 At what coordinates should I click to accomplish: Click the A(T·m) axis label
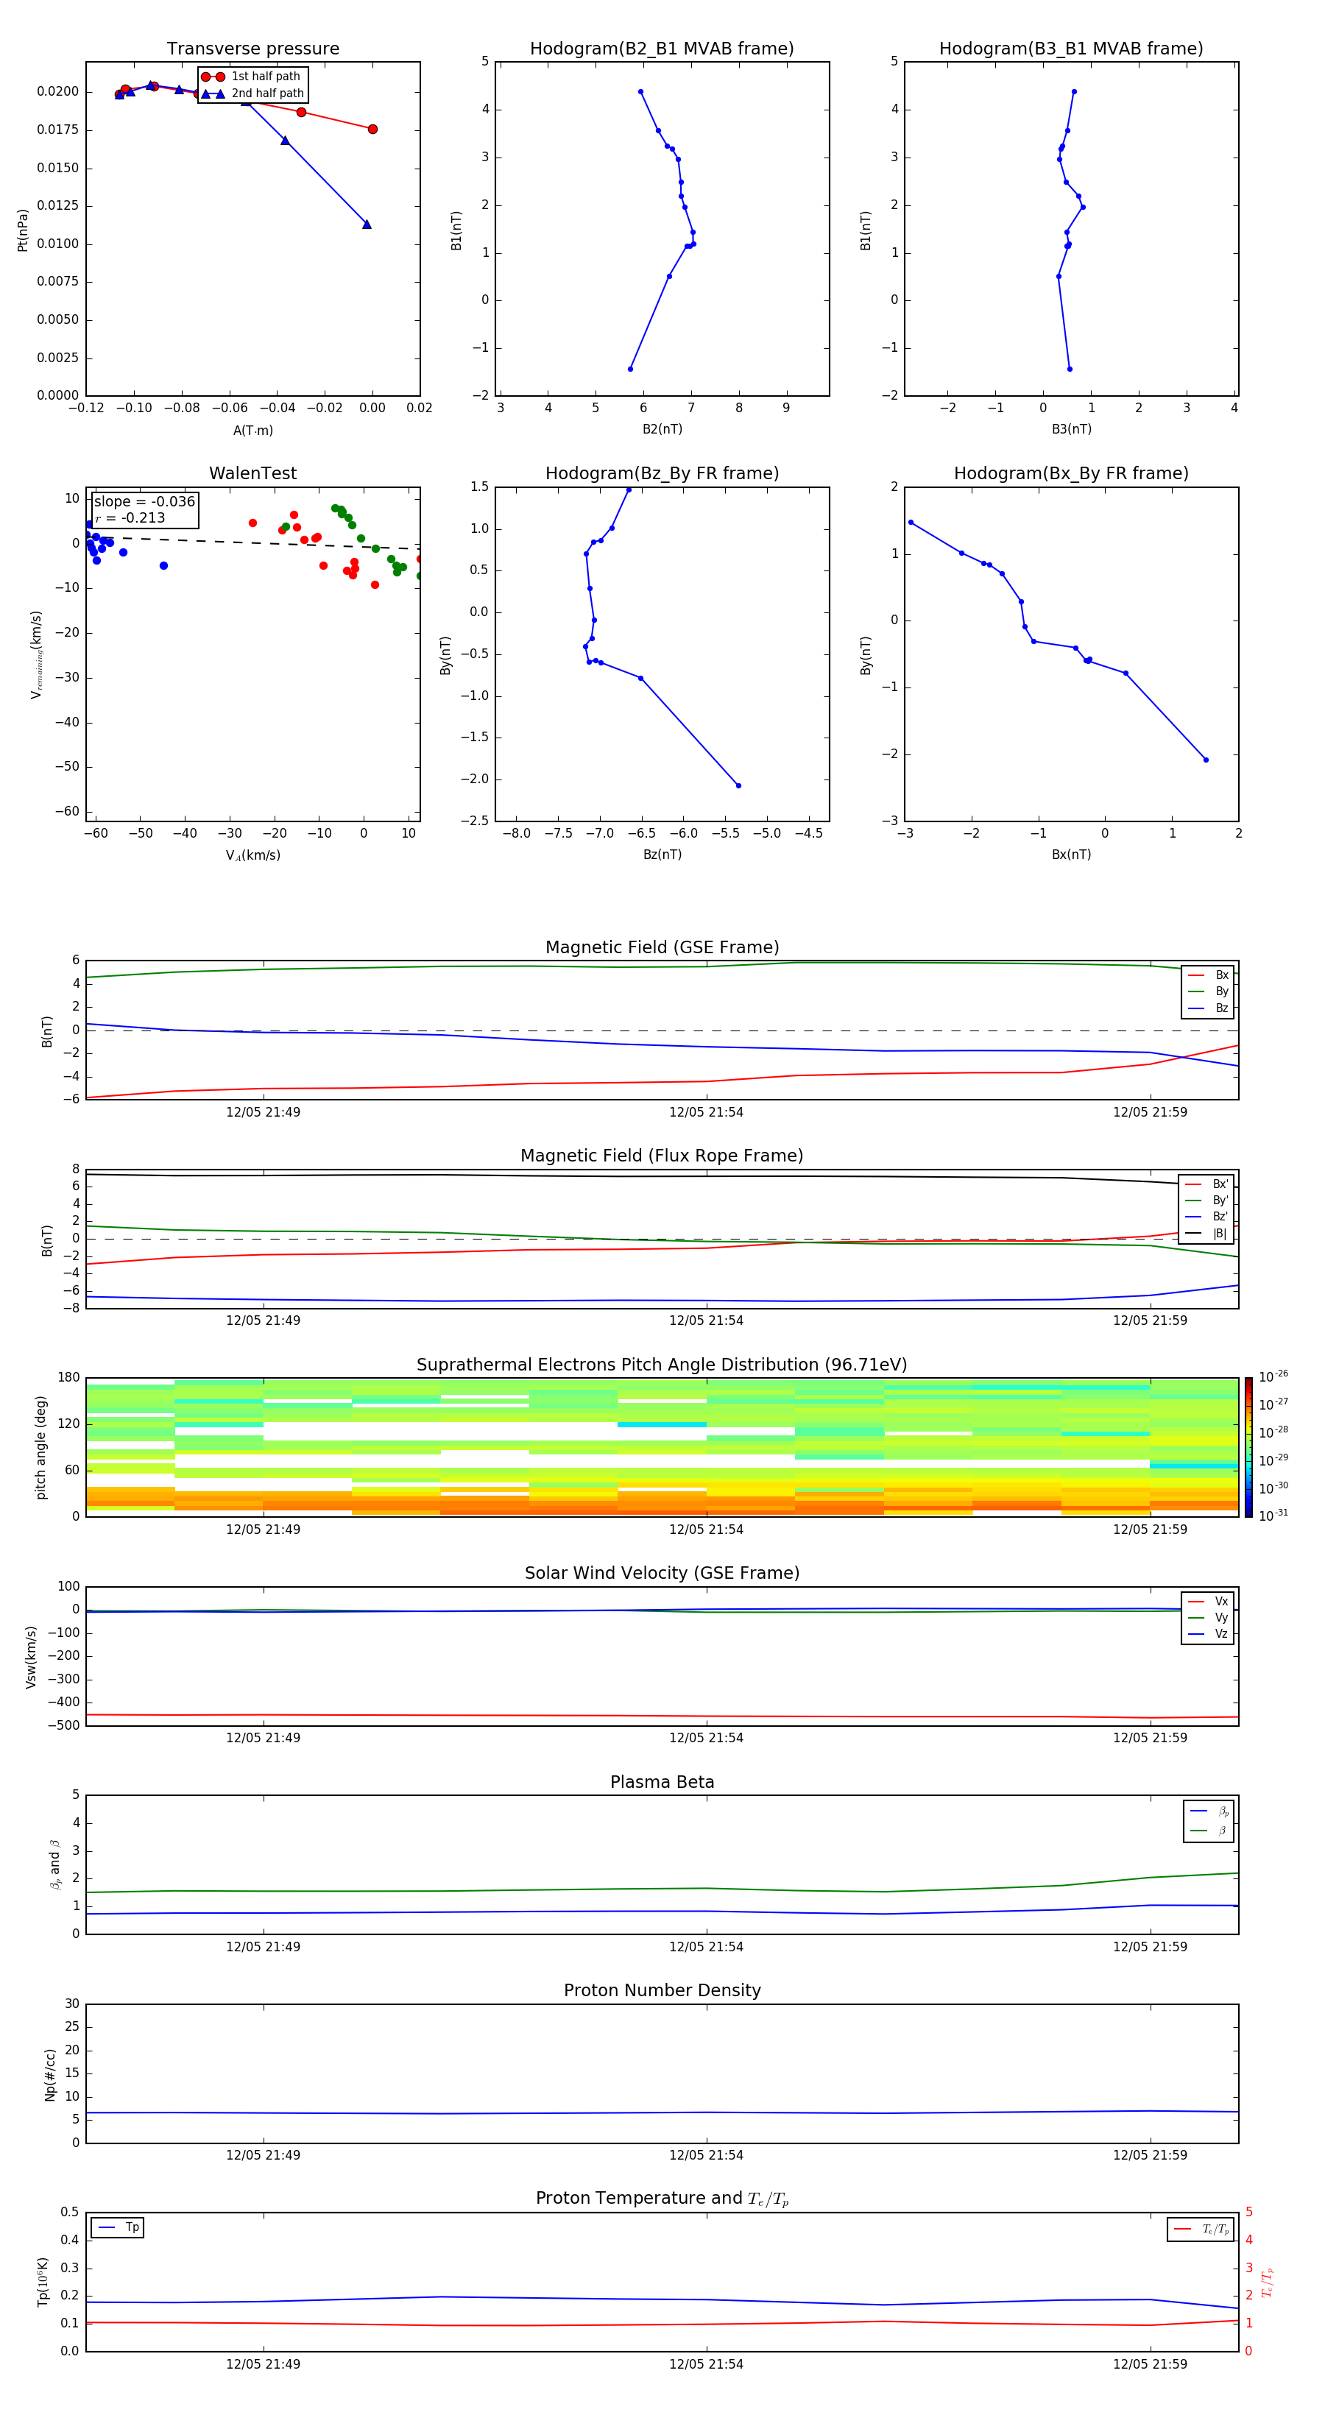click(x=252, y=431)
